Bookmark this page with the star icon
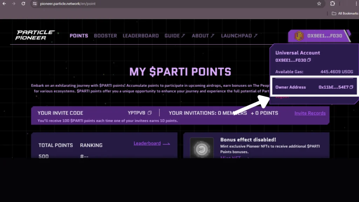 pos(319,4)
